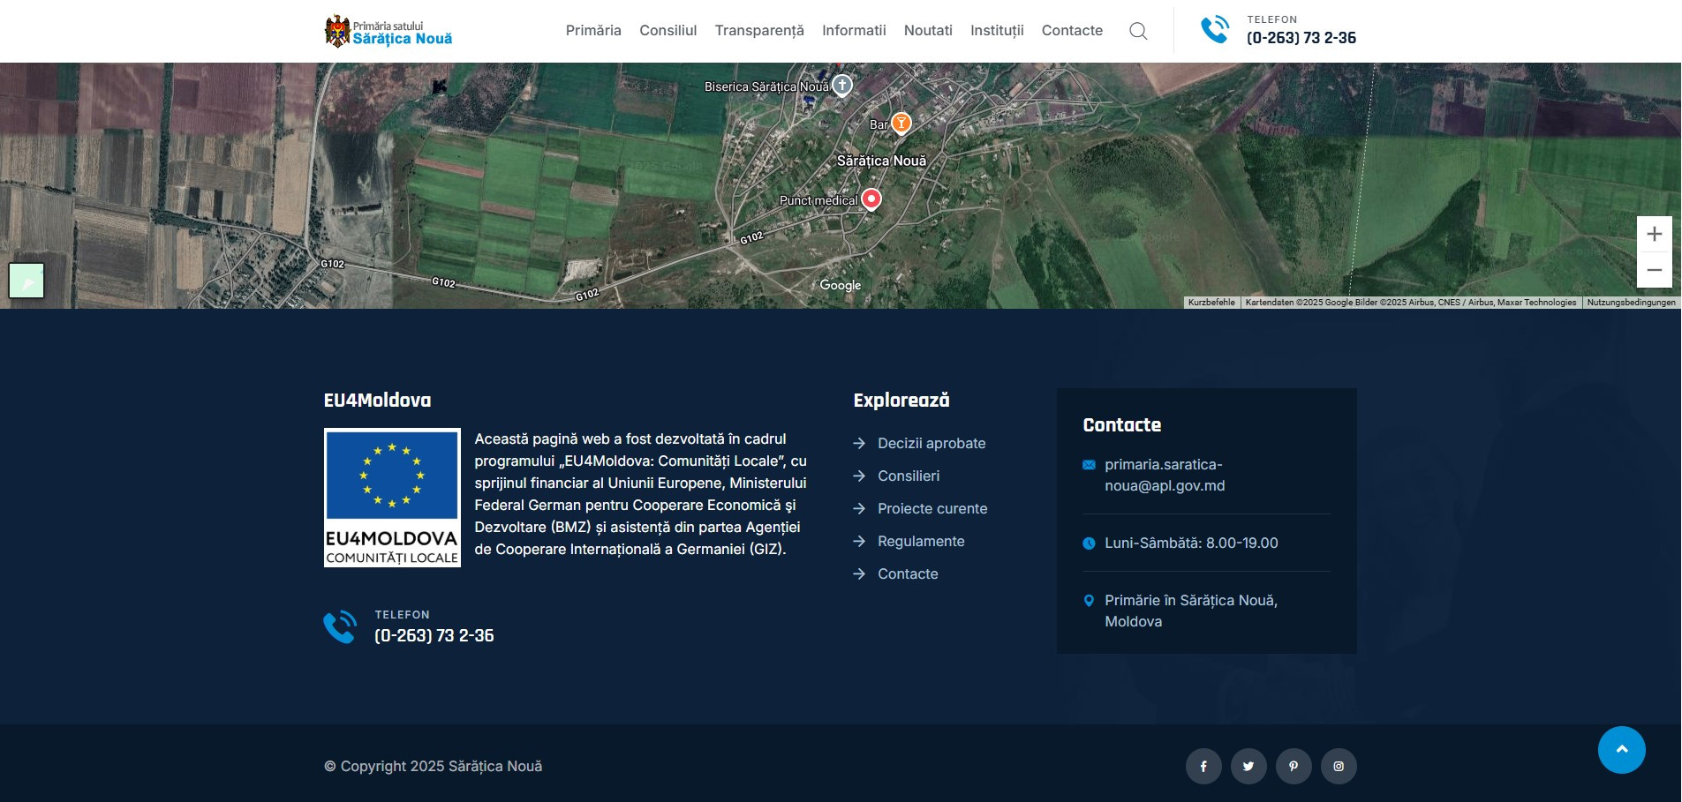Open the Instituții menu

coord(997,31)
